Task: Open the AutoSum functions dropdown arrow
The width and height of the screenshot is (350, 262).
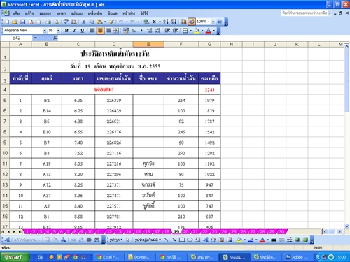Action: coord(160,22)
